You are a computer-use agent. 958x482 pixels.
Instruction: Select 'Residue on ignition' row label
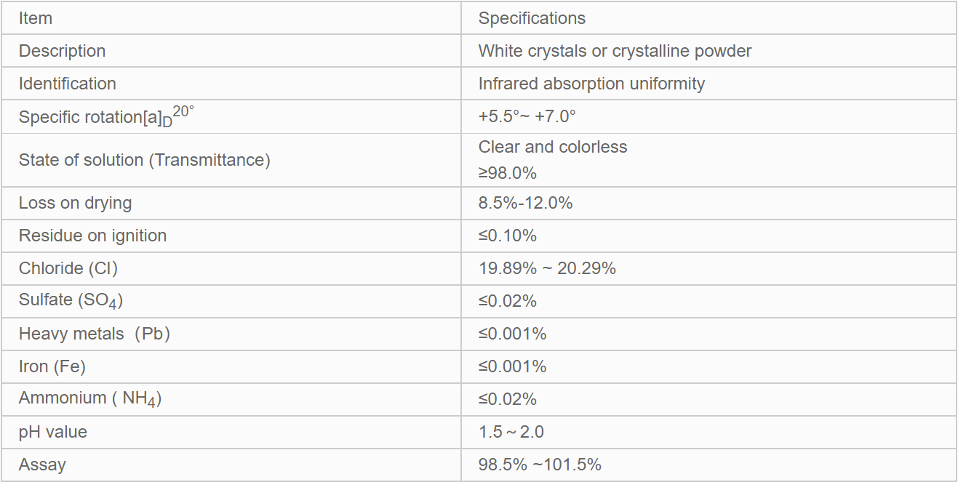(92, 236)
